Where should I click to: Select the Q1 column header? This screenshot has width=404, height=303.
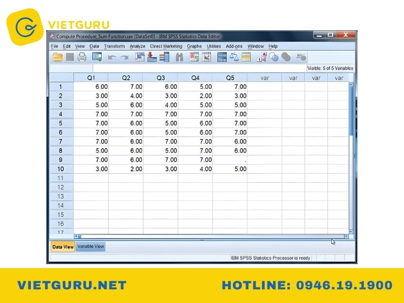(91, 78)
